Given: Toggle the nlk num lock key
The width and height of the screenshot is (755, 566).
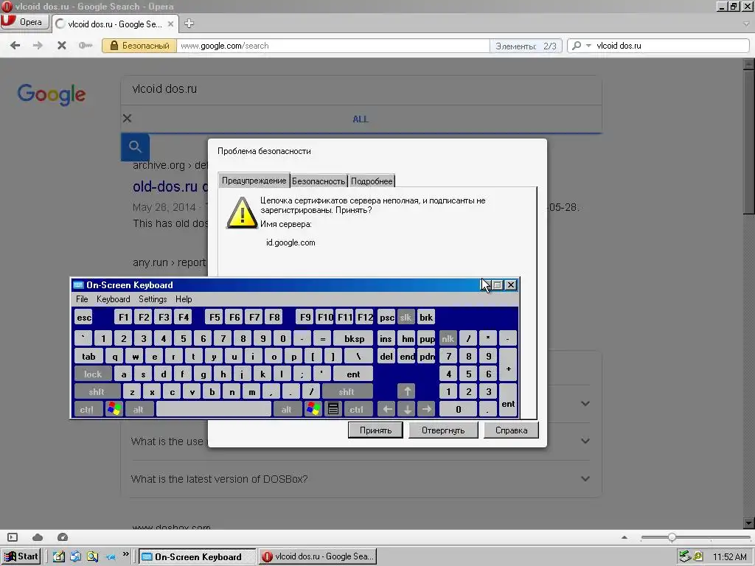Looking at the screenshot, I should 448,339.
